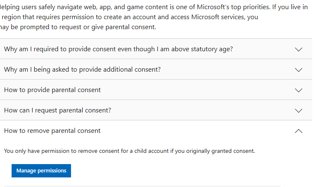Click chevron beside "How to provide parental consent"
The height and width of the screenshot is (187, 316).
[298, 90]
